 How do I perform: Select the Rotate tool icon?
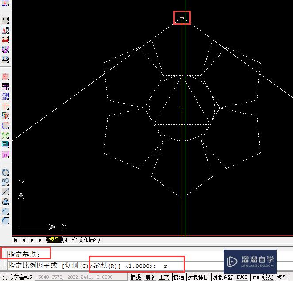click(5, 172)
